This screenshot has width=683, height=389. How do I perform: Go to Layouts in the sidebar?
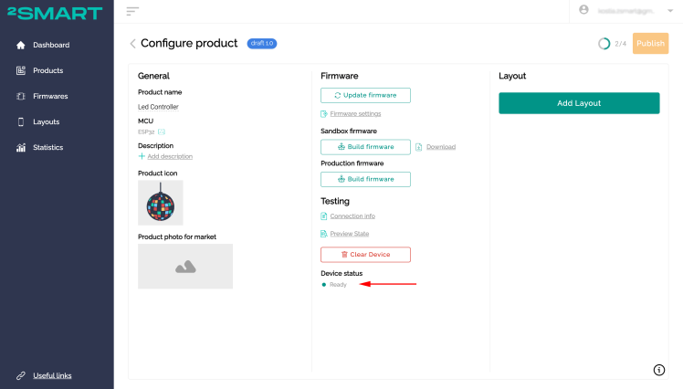[x=46, y=121]
